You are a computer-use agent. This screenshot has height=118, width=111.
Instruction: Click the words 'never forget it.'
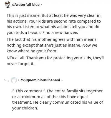pos(21,64)
